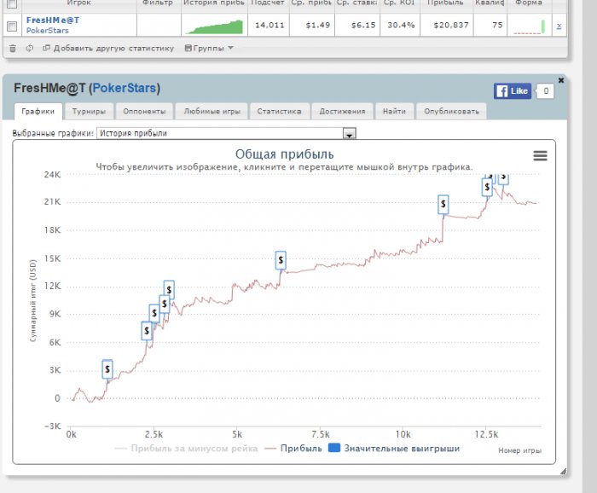This screenshot has width=597, height=493.
Task: Click the Фильтр column header
Action: click(x=158, y=3)
